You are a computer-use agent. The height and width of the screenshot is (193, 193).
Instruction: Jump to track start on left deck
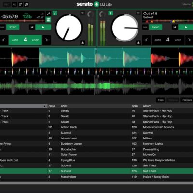pos(32,27)
